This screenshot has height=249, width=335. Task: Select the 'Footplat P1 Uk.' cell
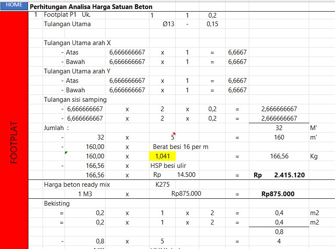pyautogui.click(x=67, y=15)
